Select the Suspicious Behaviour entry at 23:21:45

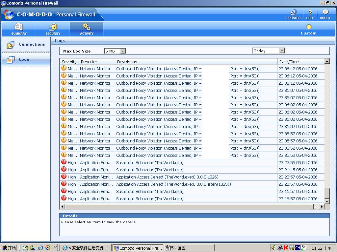(192, 170)
